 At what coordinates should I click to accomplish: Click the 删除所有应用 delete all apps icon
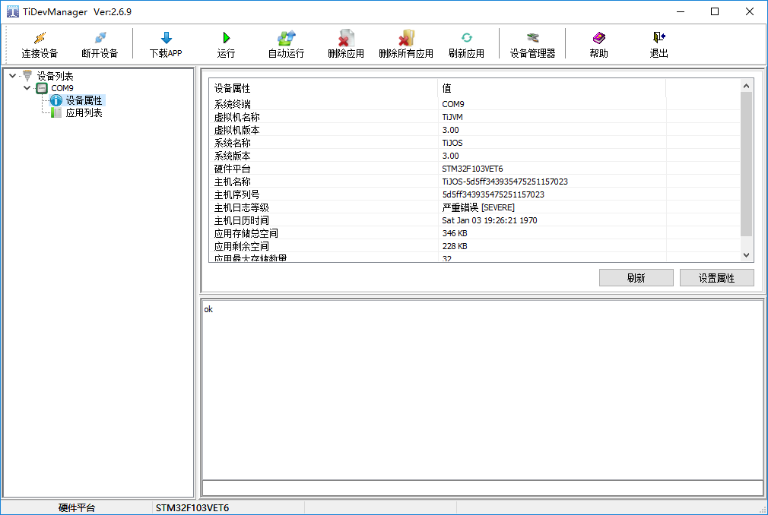click(x=406, y=38)
